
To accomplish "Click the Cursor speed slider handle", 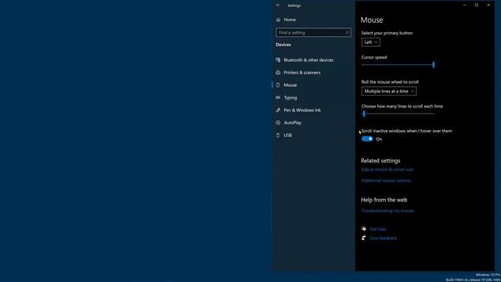I will [434, 65].
